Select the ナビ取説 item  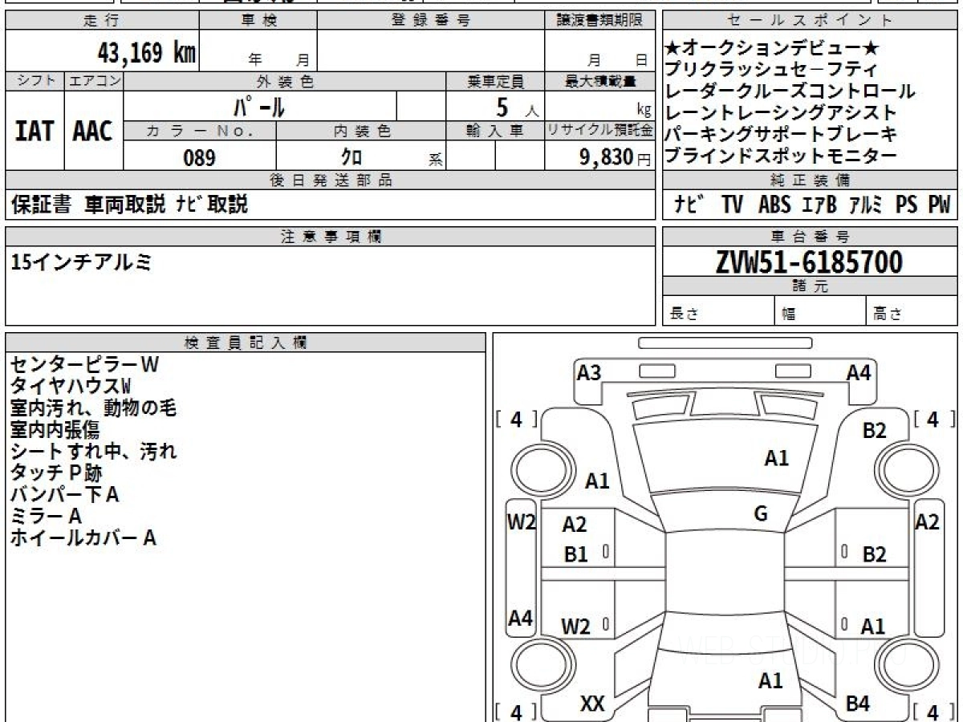(x=212, y=205)
